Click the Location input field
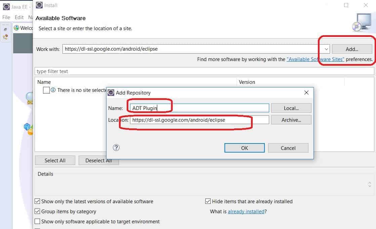The width and height of the screenshot is (376, 229). click(x=199, y=120)
